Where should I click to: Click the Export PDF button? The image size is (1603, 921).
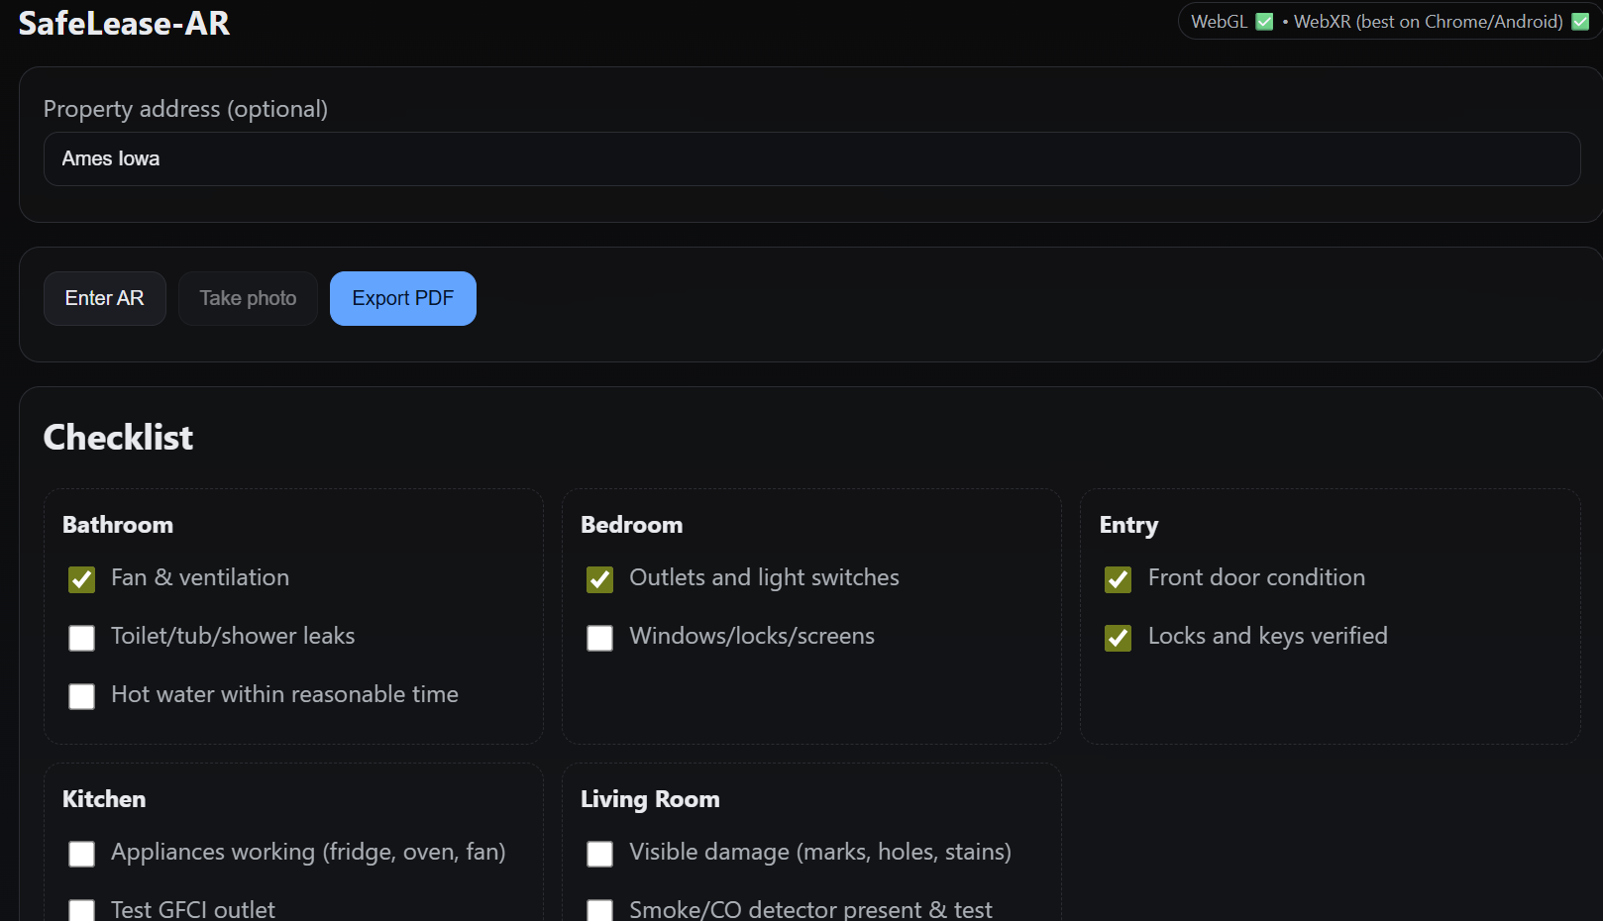click(402, 298)
